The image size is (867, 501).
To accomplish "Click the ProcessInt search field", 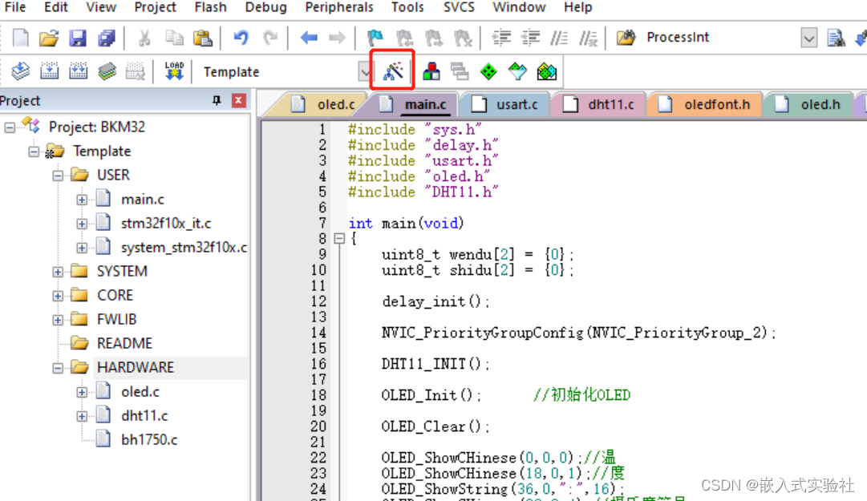I will tap(721, 38).
